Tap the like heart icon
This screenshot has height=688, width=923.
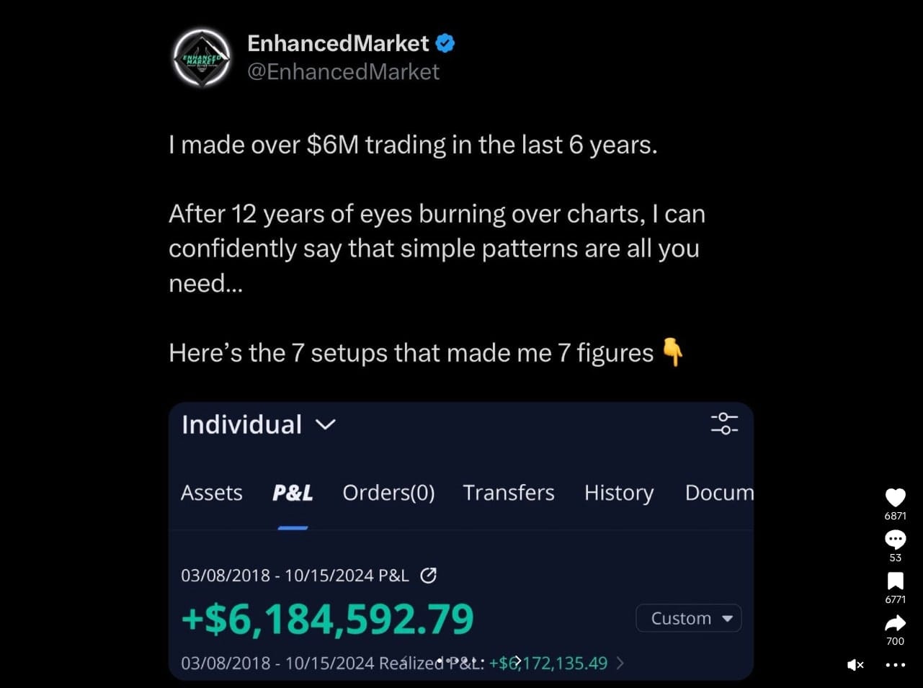click(895, 497)
